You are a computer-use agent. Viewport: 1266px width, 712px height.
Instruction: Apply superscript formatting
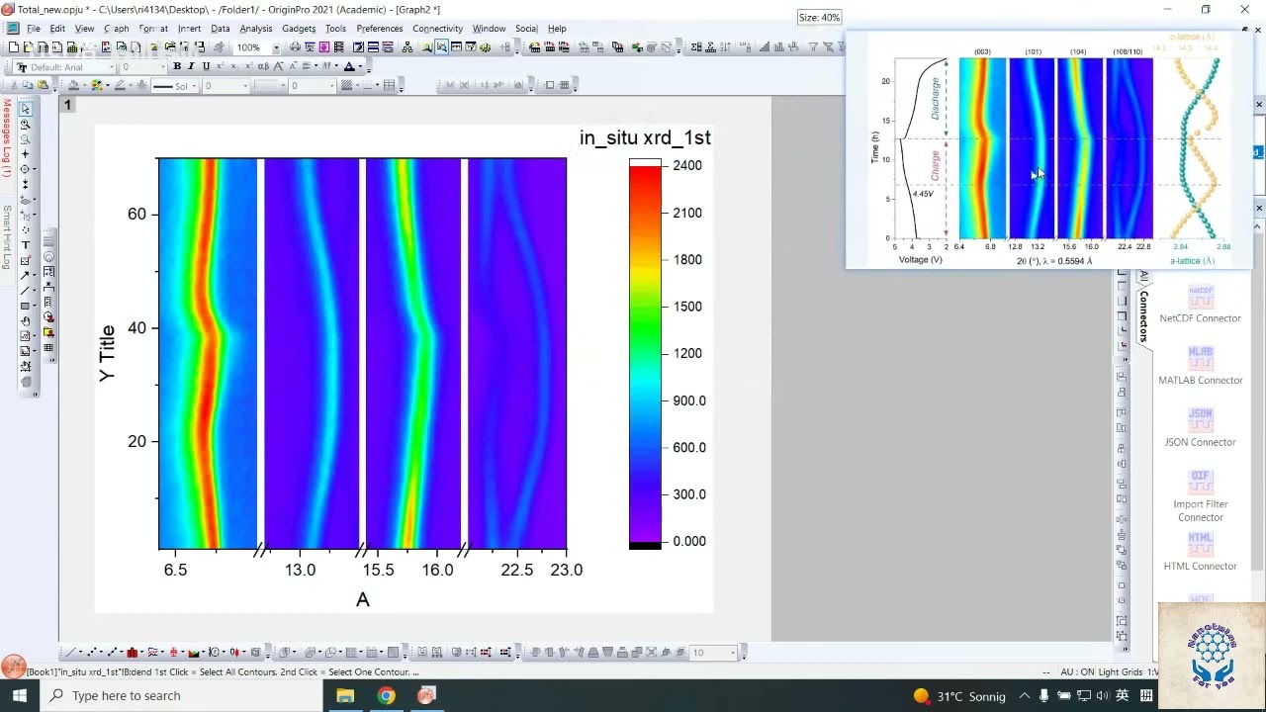click(x=220, y=66)
